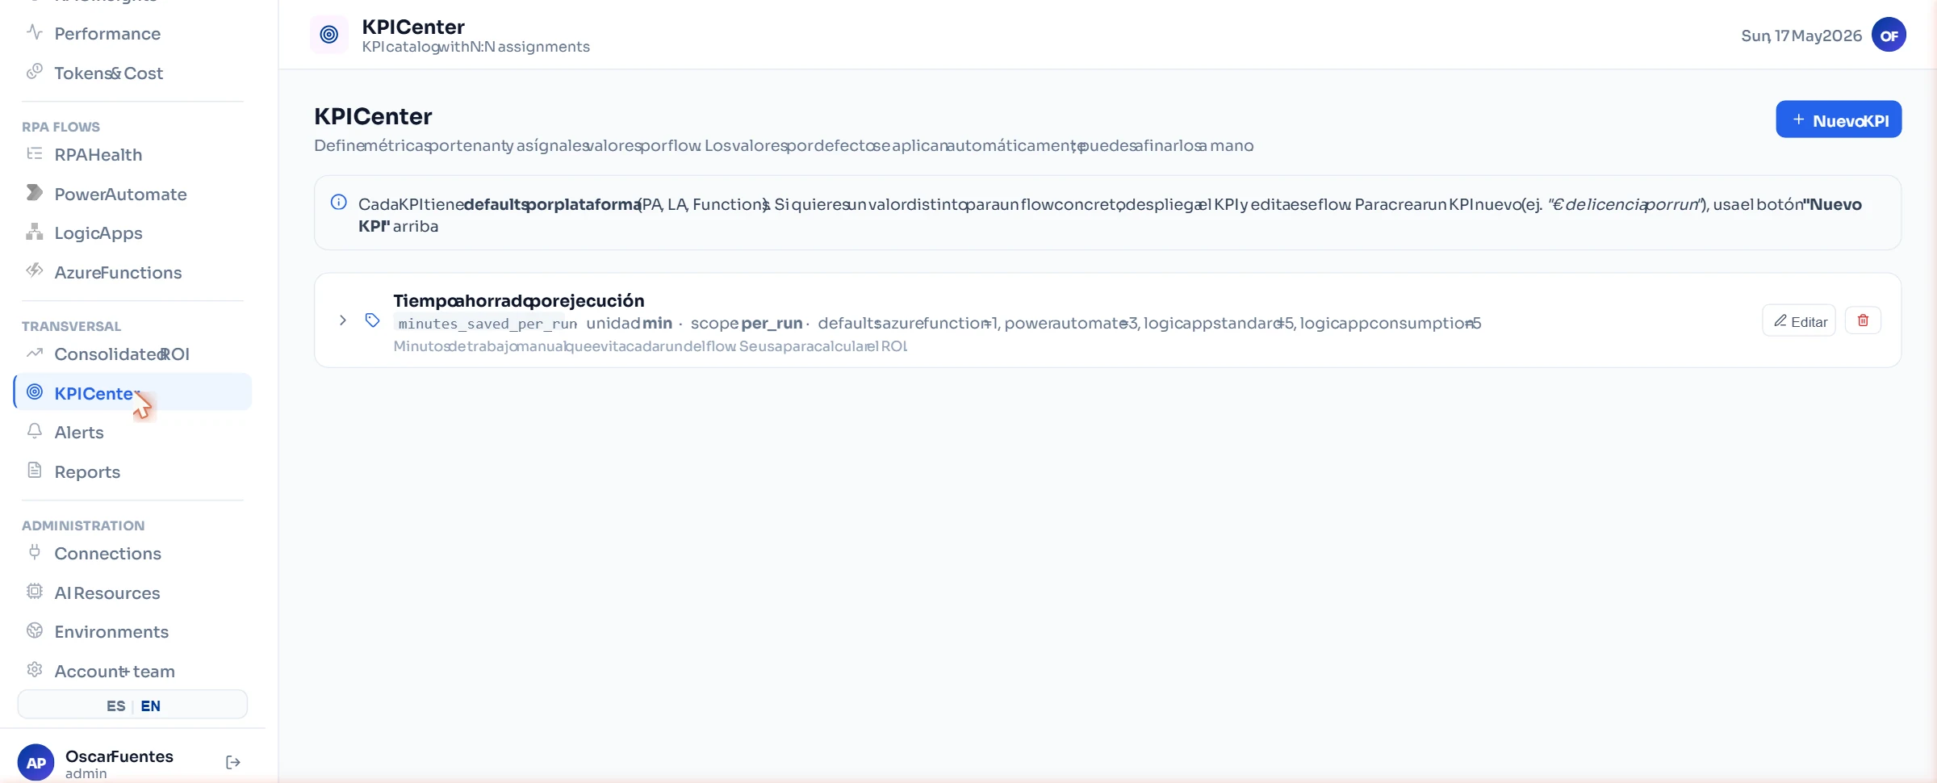Screen dimensions: 1937x783
Task: Click the AP user avatar
Action: point(36,763)
